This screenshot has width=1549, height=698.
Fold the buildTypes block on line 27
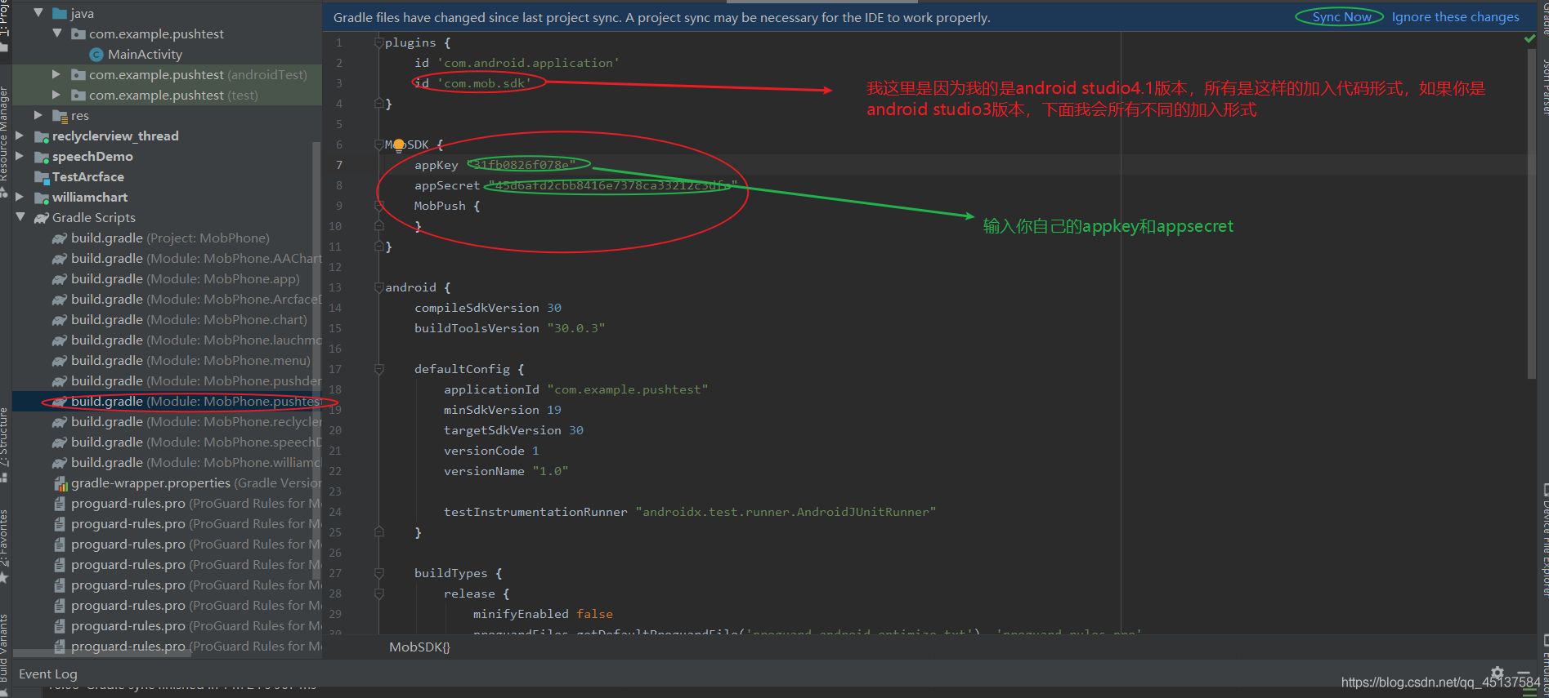click(378, 573)
